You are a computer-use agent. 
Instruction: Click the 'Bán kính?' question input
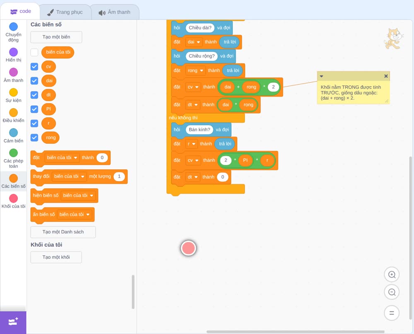(x=200, y=129)
